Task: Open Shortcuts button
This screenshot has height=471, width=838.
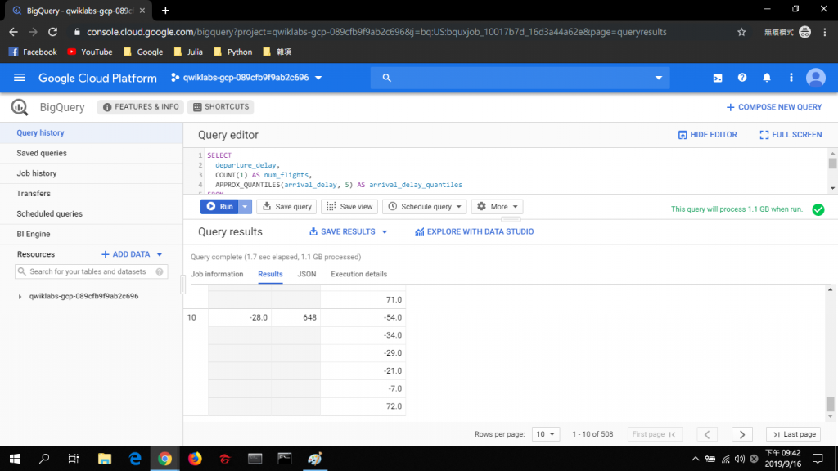Action: pyautogui.click(x=221, y=107)
